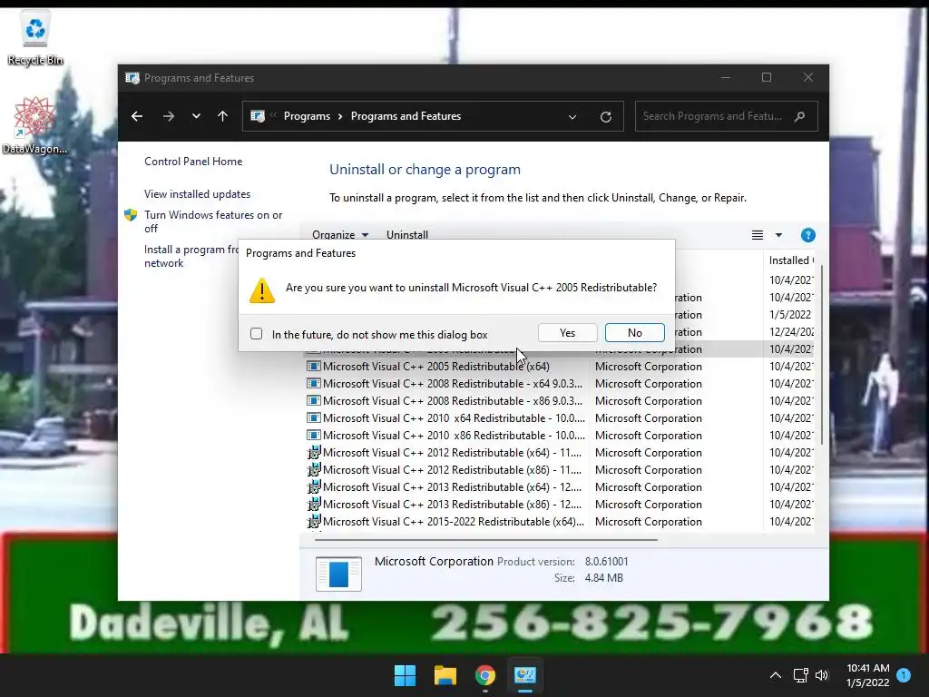Select Visual C++ 2010 x64 Redistributable row
Viewport: 929px width, 697px height.
(560, 417)
